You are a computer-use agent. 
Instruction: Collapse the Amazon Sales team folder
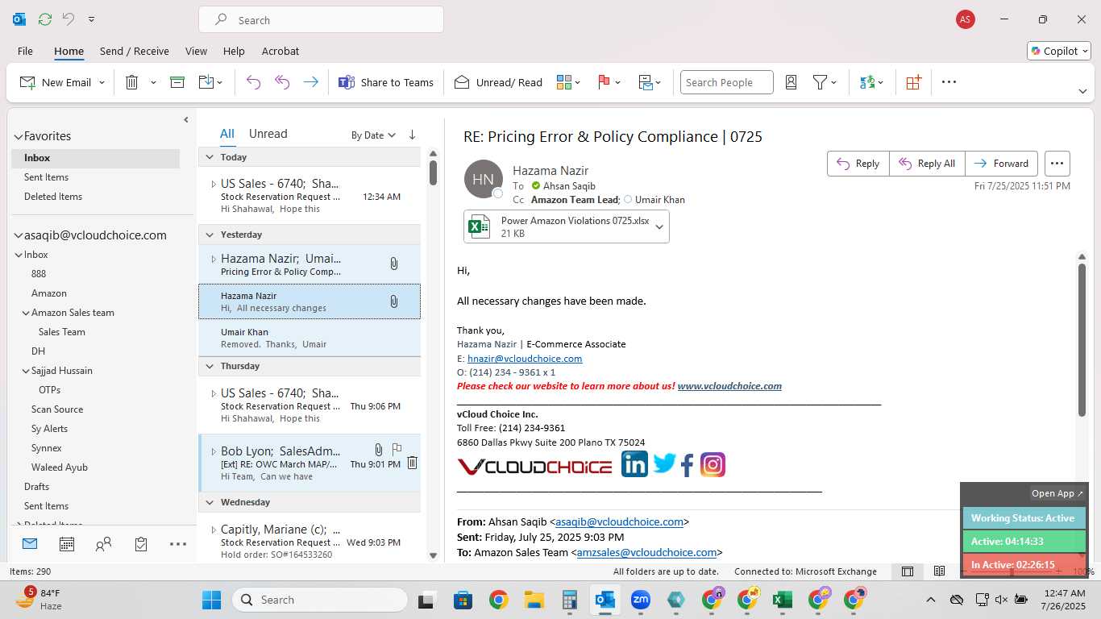tap(26, 313)
